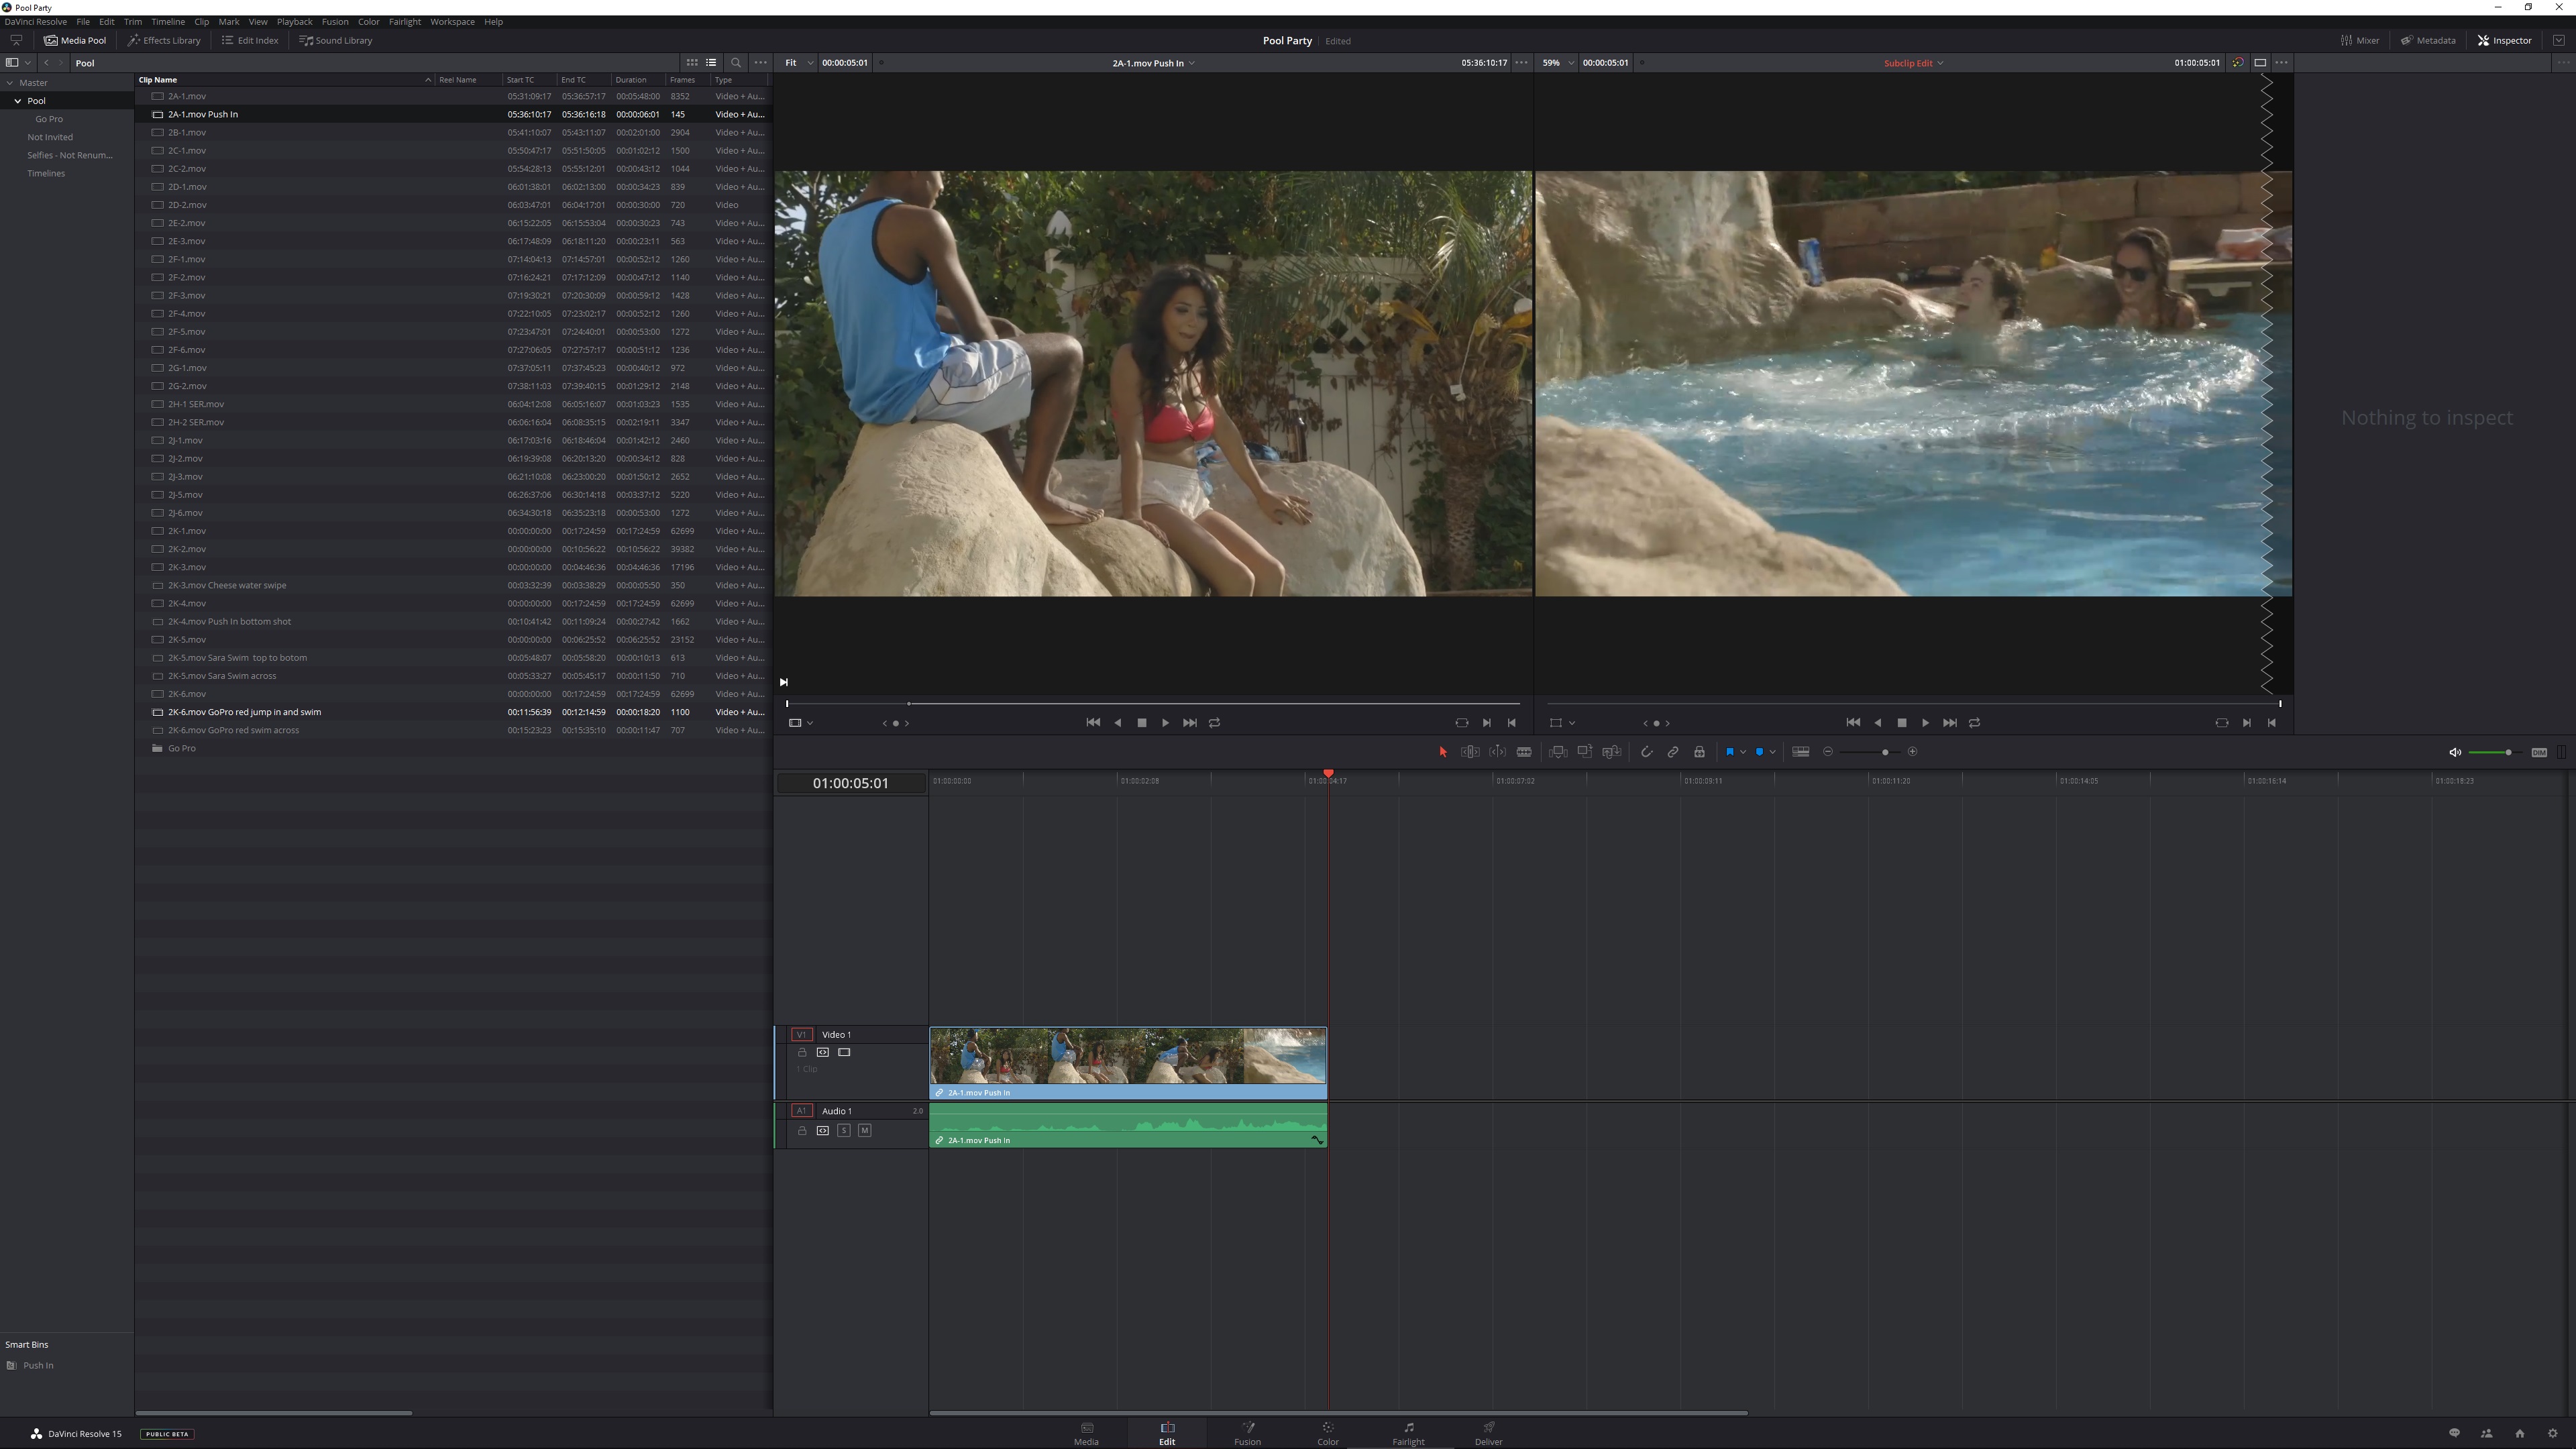
Task: Open the Fairlight menu
Action: click(404, 21)
